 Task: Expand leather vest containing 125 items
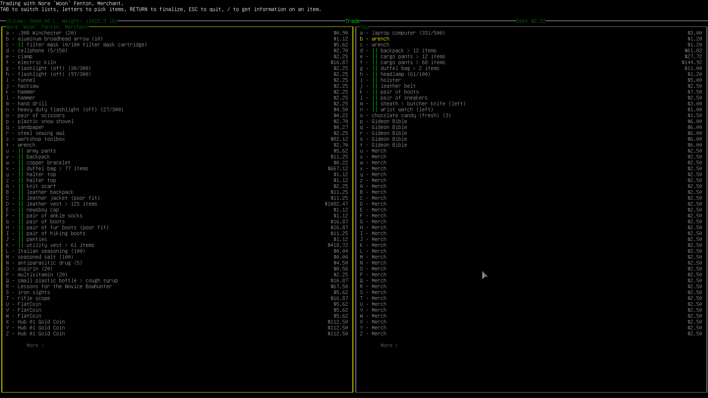62,204
